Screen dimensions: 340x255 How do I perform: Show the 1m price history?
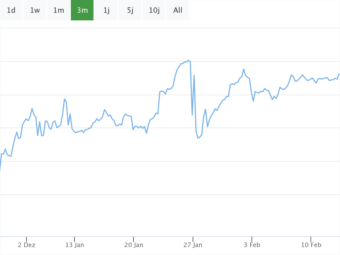coord(59,10)
